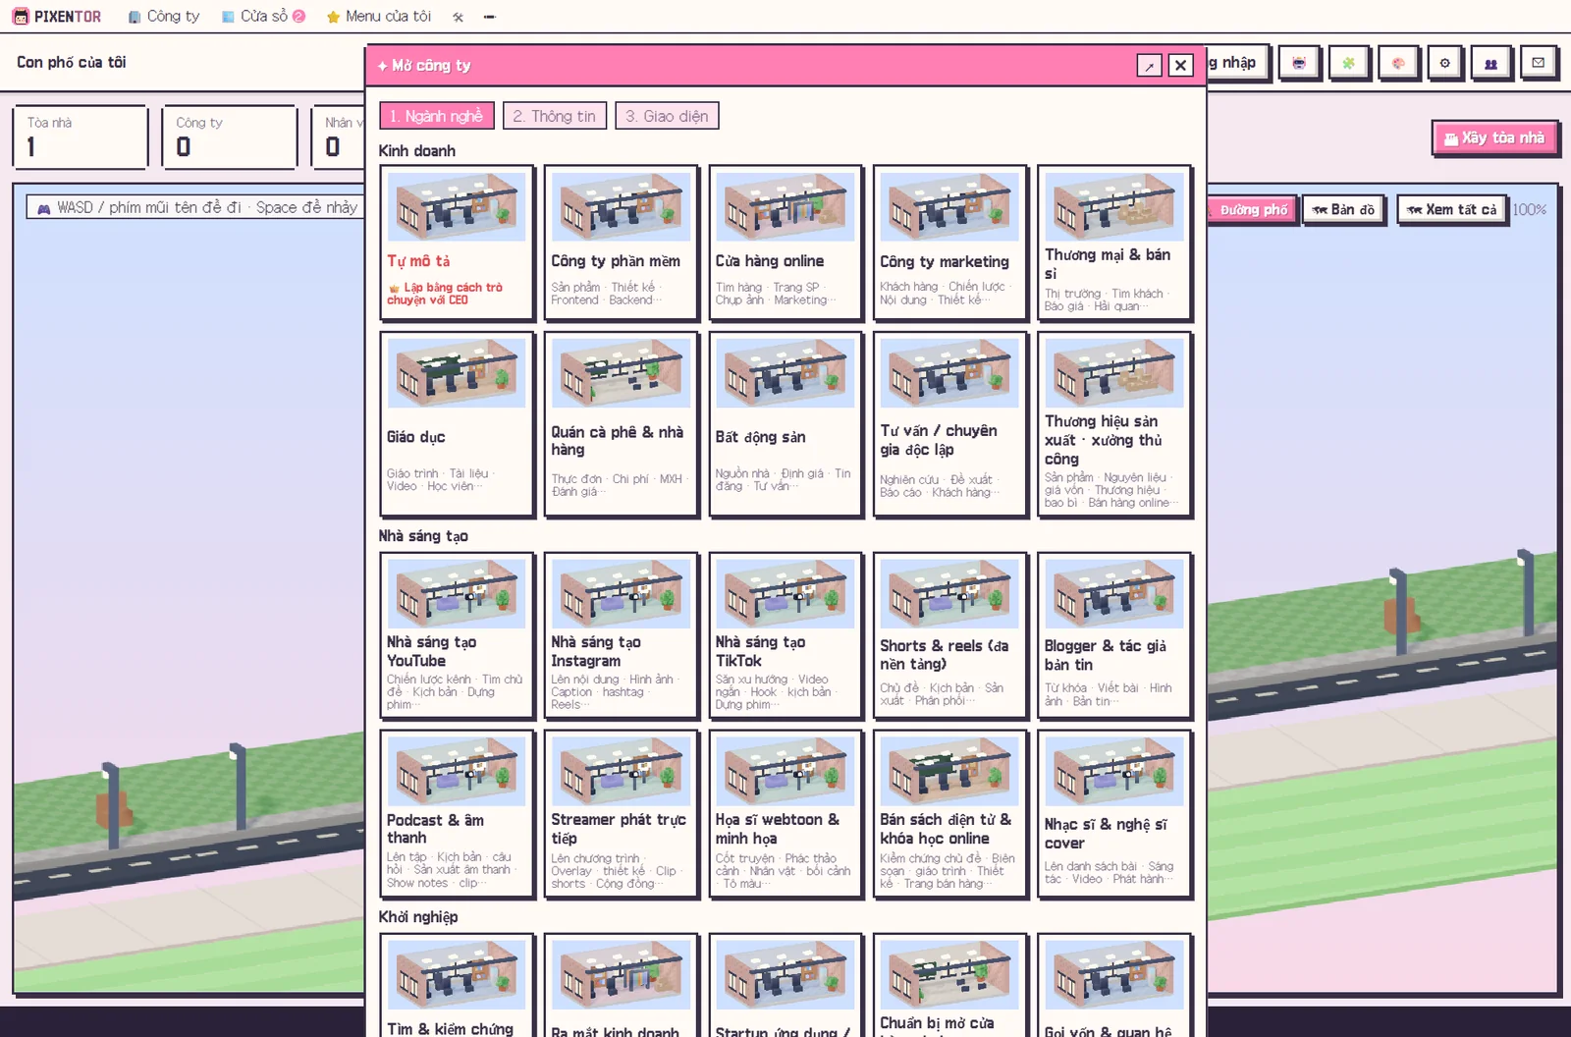Open the robot assistant icon button
Image resolution: width=1571 pixels, height=1037 pixels.
[x=1299, y=63]
